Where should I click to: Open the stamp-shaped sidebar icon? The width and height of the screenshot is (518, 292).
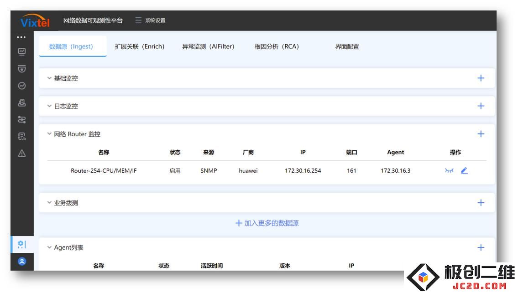click(x=22, y=103)
